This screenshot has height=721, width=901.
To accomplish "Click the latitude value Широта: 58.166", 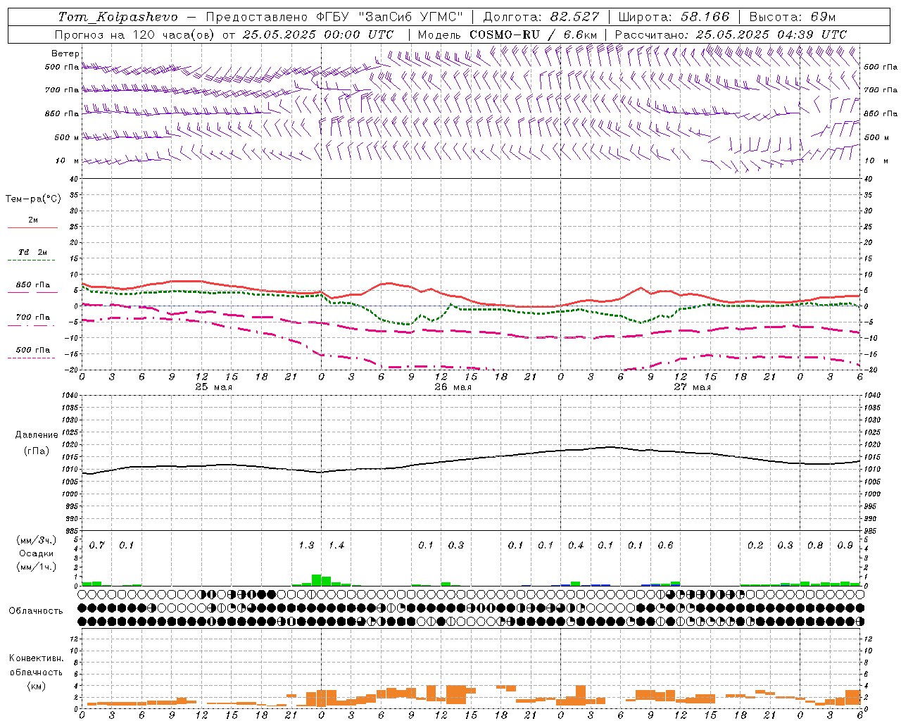I will coord(674,17).
